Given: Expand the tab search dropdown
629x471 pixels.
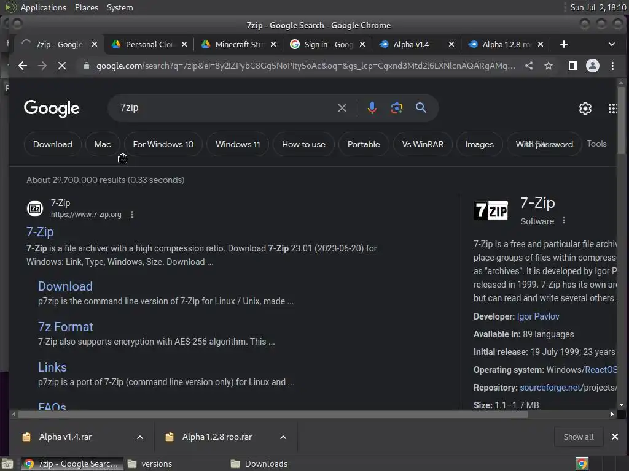Looking at the screenshot, I should tap(612, 44).
